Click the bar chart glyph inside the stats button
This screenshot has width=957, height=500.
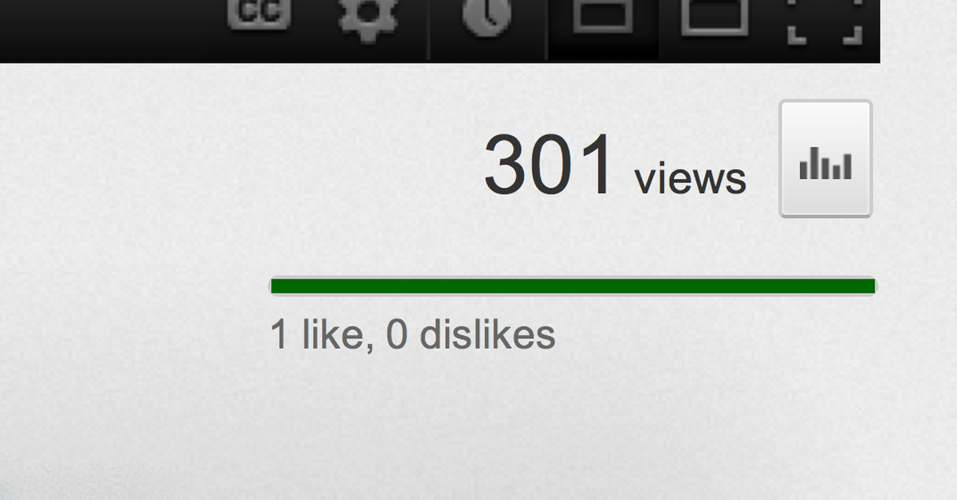click(x=825, y=165)
